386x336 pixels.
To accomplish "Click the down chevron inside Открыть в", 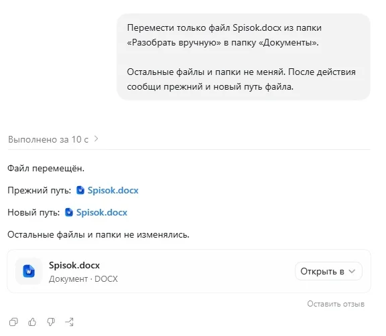I will coord(352,271).
